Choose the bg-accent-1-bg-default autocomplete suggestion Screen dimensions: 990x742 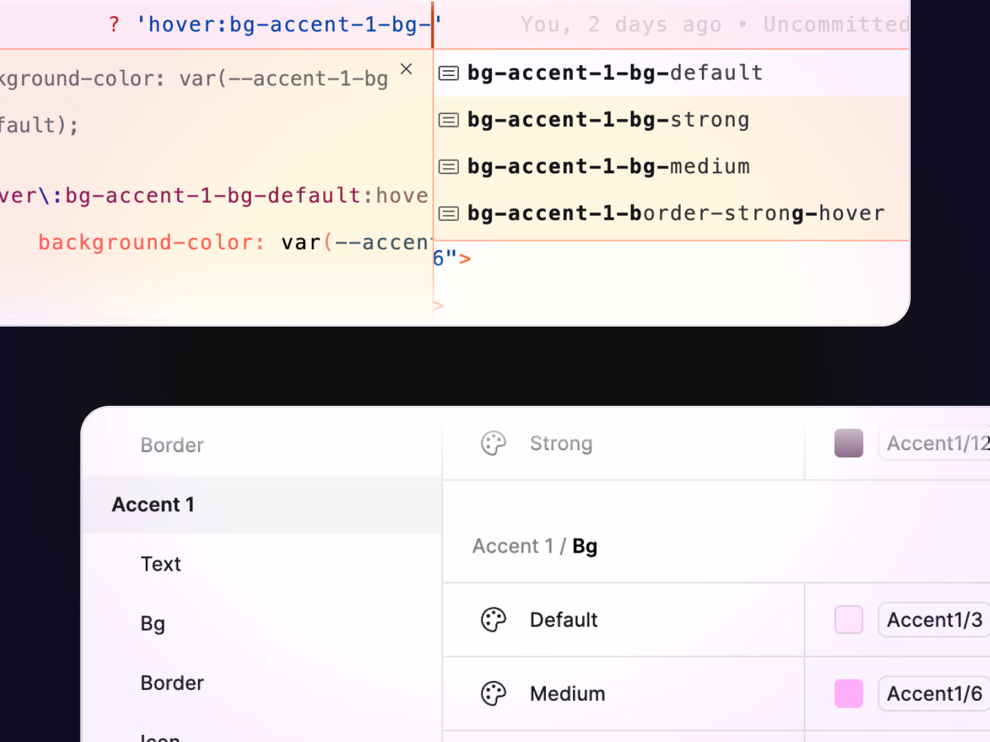[672, 73]
